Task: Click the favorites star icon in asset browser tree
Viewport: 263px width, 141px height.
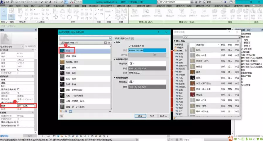Action: coord(176,48)
